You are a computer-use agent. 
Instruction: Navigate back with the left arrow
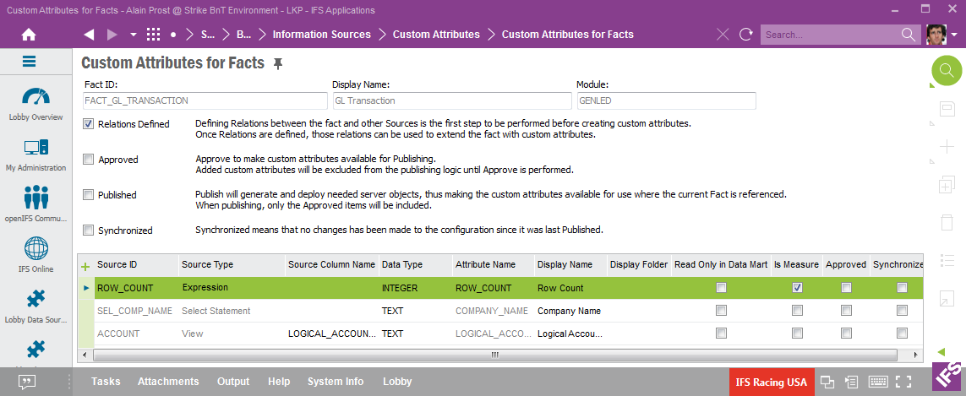click(89, 35)
